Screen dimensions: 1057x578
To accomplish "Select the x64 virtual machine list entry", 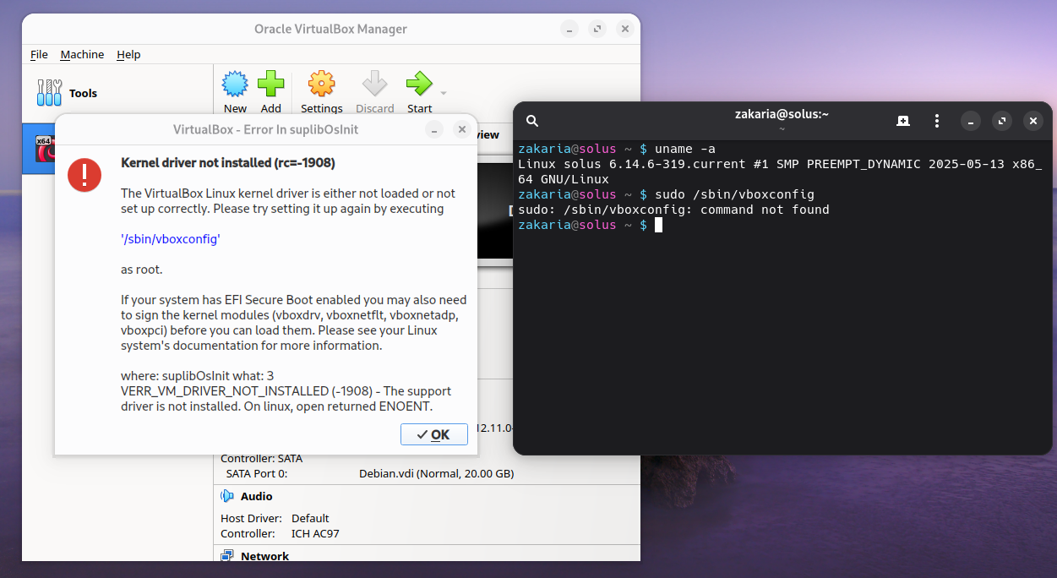I will click(39, 149).
